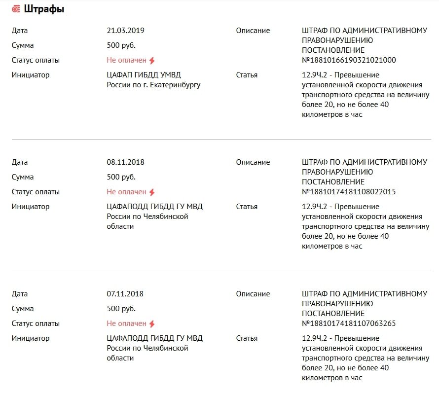Select resolution number №18810174181107063265
This screenshot has width=439, height=395.
(349, 323)
